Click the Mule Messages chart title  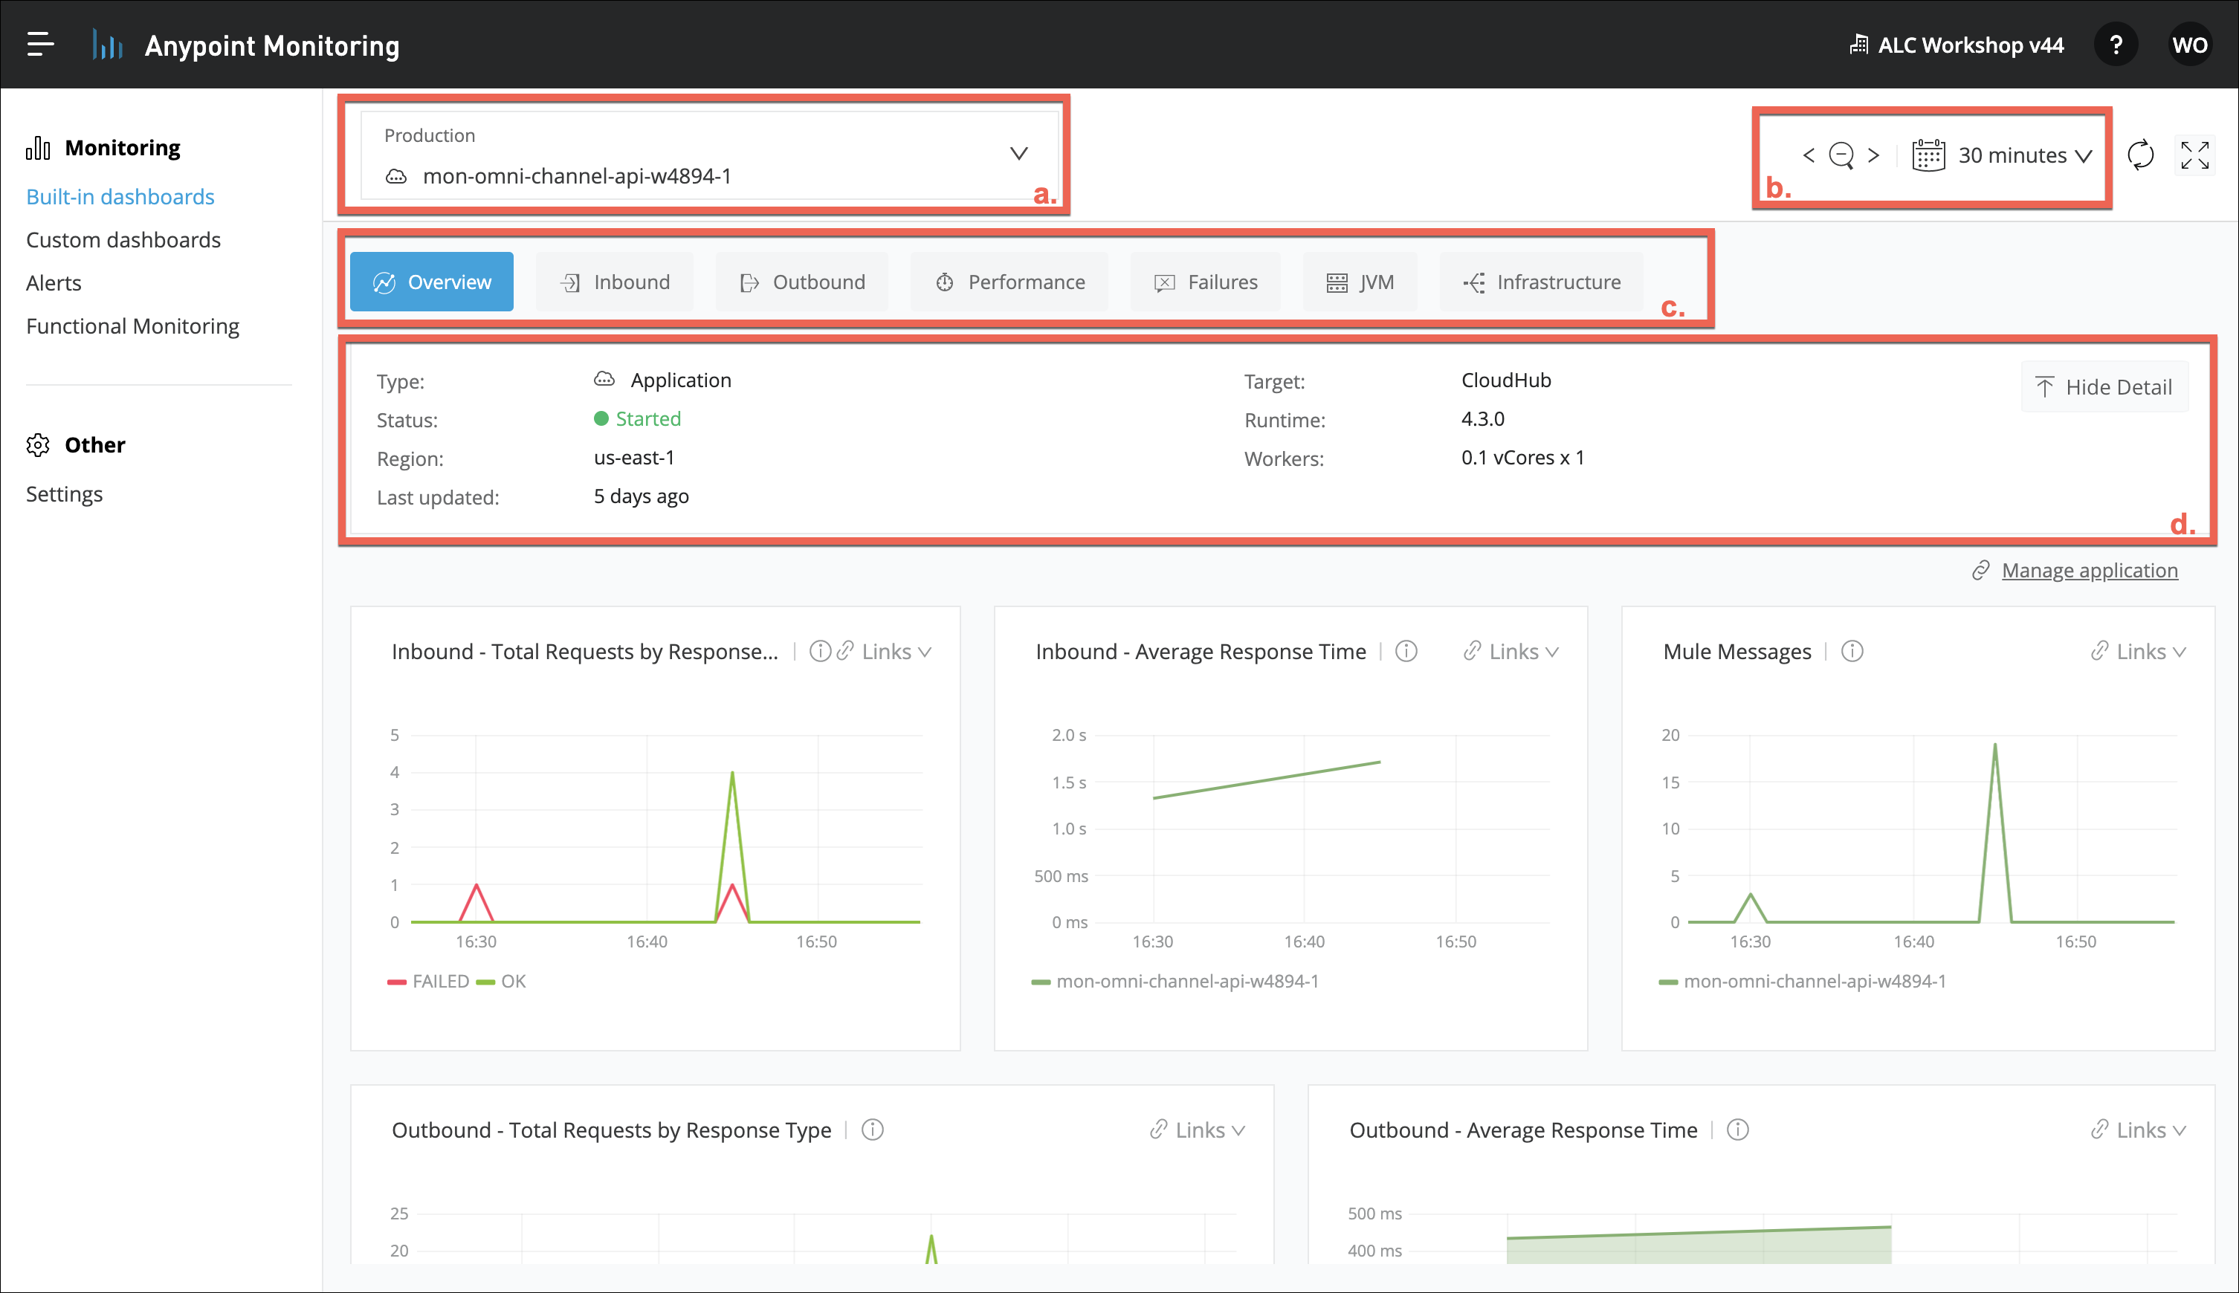click(x=1737, y=651)
